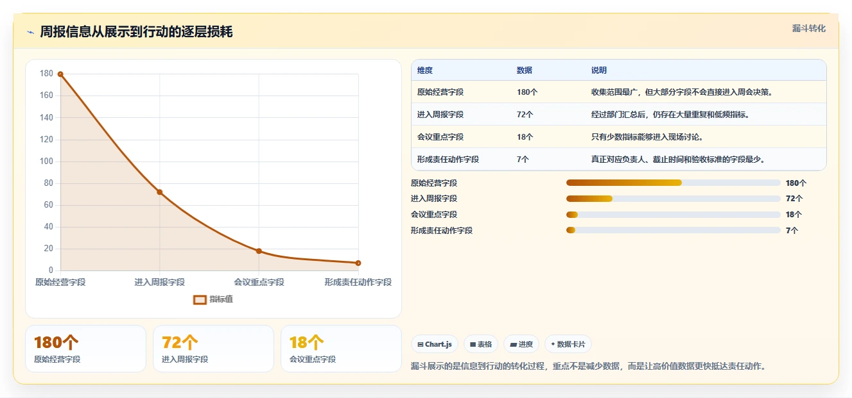Select the 表格 chip
Viewport: 852px width, 398px height.
coord(481,344)
